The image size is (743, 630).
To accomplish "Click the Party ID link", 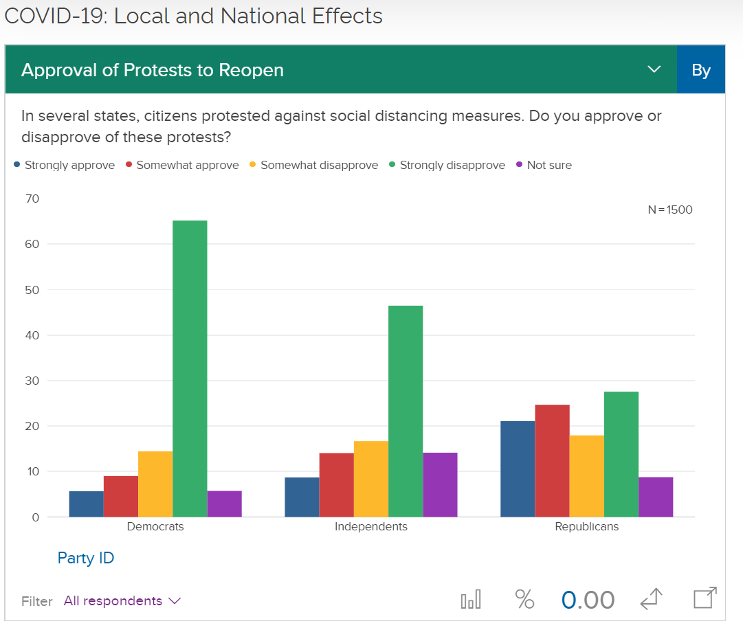I will [x=86, y=558].
